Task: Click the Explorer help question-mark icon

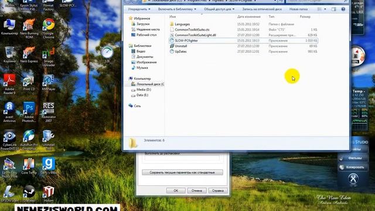Action: 343,9
